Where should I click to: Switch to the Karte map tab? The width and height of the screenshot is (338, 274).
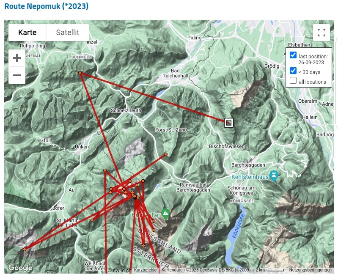pos(27,33)
